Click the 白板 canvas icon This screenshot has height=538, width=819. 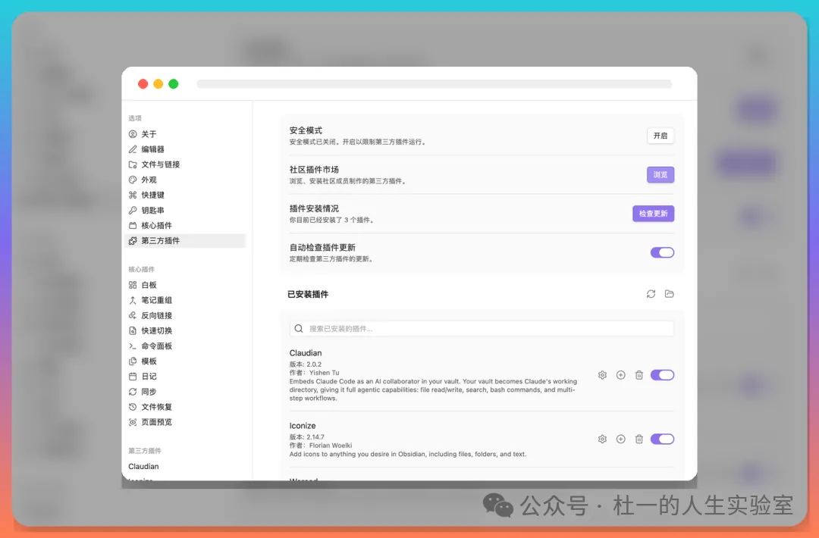(x=133, y=285)
